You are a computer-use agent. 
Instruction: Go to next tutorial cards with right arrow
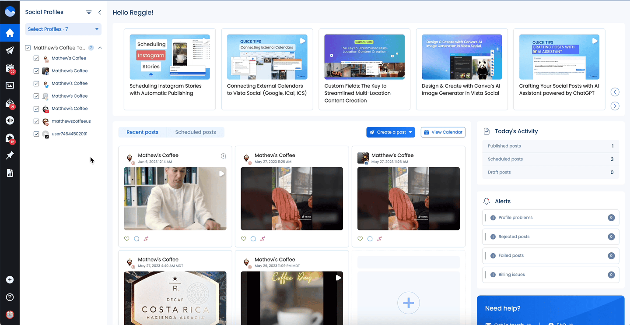click(x=615, y=106)
